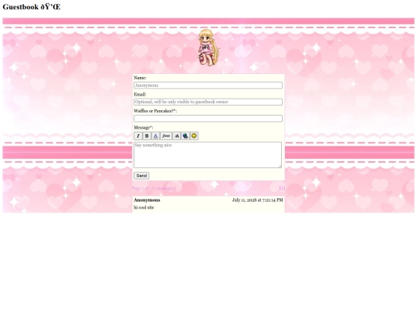Viewport: 417px width, 312px height.
Task: Click the 'Waffles or Pancakes?*:' label
Action: pyautogui.click(x=155, y=111)
